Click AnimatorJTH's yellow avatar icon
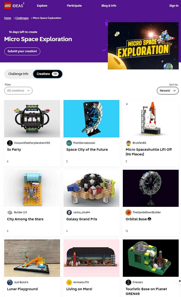The width and height of the screenshot is (181, 297). pyautogui.click(x=69, y=282)
